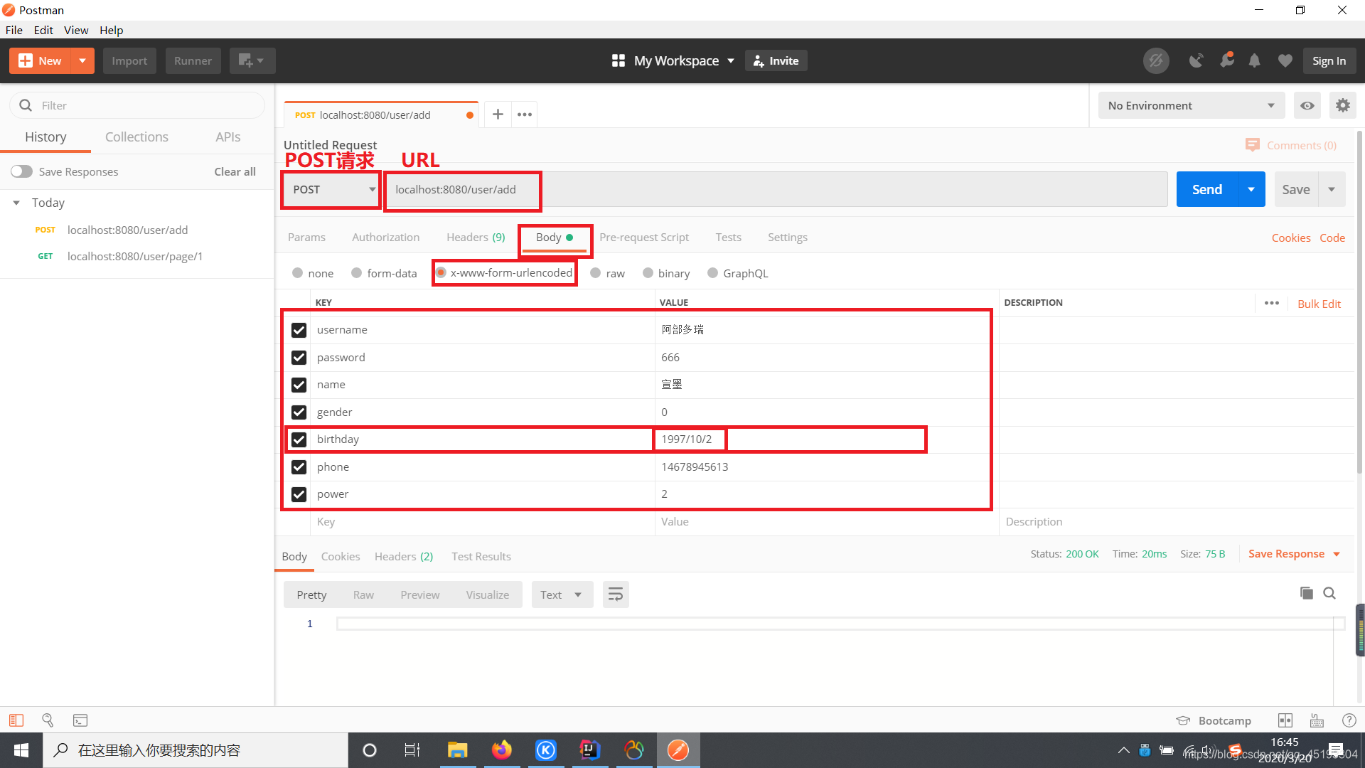Search the response body icon
Viewport: 1365px width, 768px height.
click(x=1329, y=593)
